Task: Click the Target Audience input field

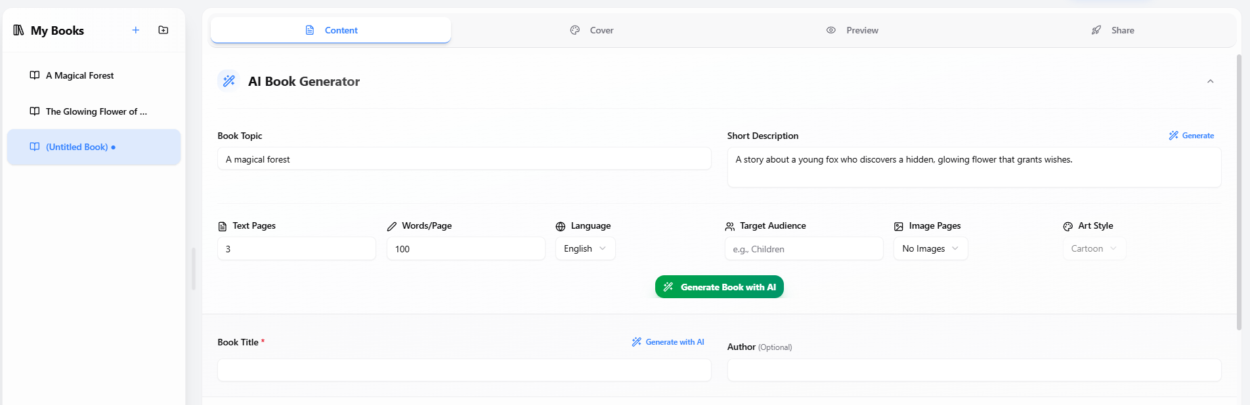Action: [804, 249]
